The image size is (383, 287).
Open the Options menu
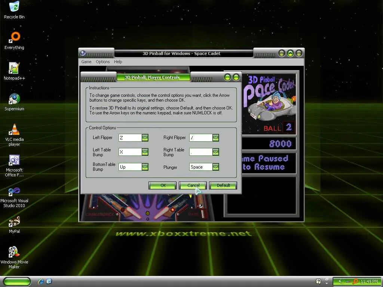[102, 62]
